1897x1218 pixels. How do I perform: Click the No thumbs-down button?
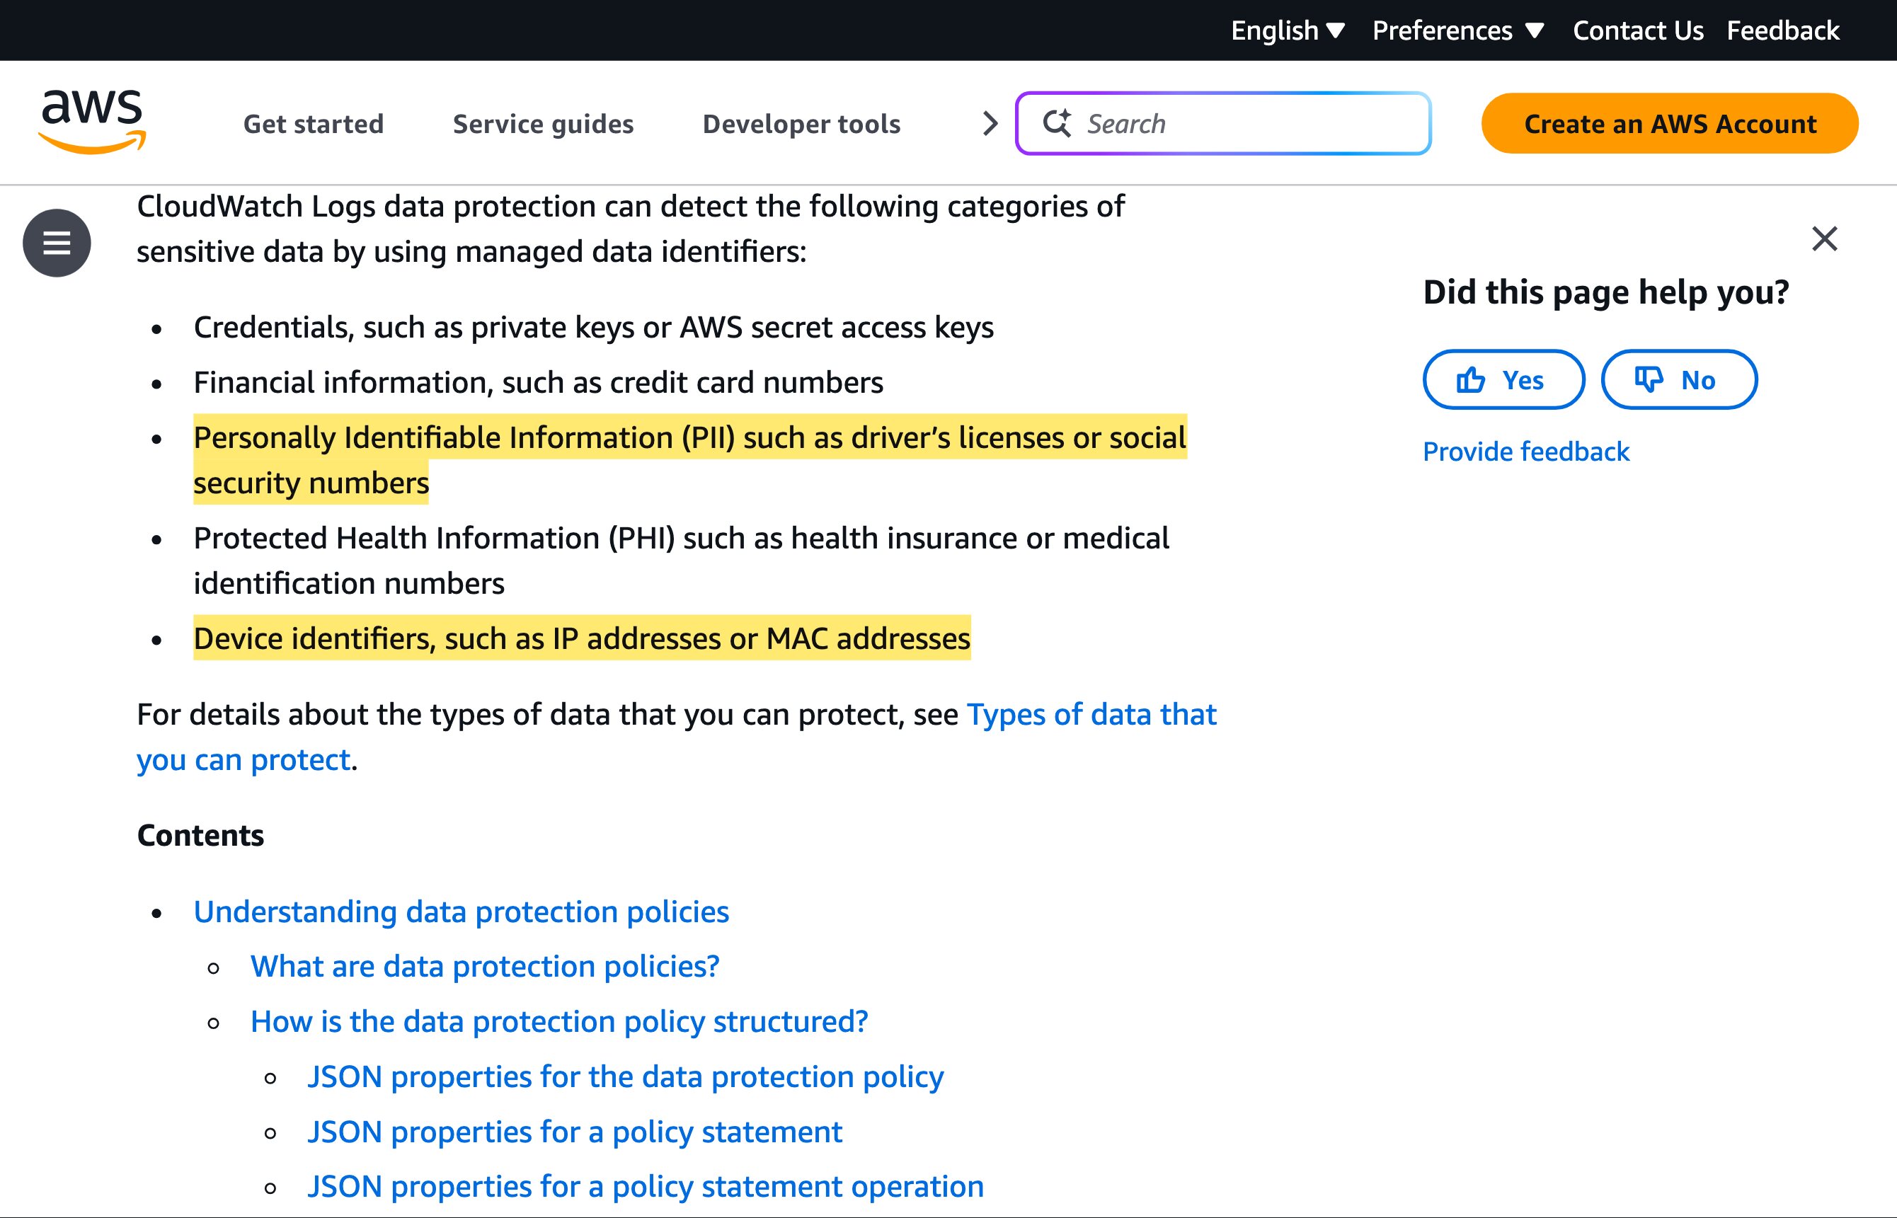1679,379
